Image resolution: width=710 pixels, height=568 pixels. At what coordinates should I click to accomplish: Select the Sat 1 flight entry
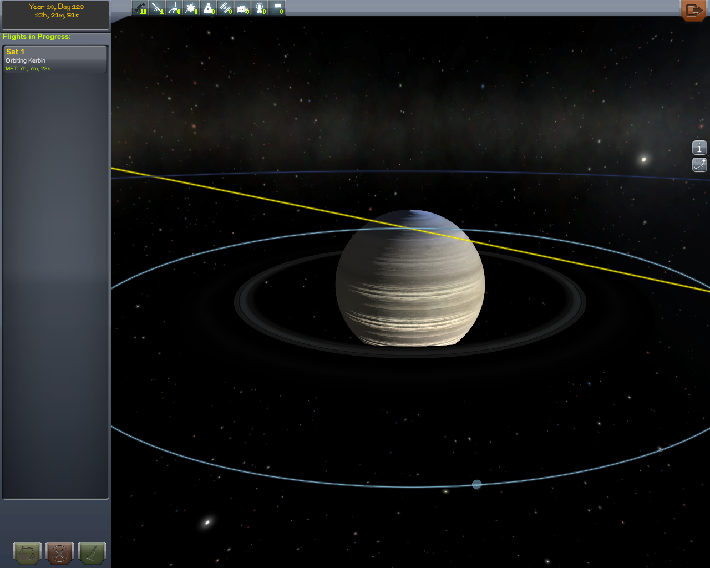pyautogui.click(x=55, y=59)
